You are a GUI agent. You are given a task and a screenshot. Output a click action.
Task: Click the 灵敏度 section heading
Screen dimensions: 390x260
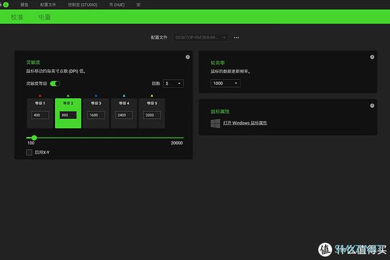(x=33, y=62)
